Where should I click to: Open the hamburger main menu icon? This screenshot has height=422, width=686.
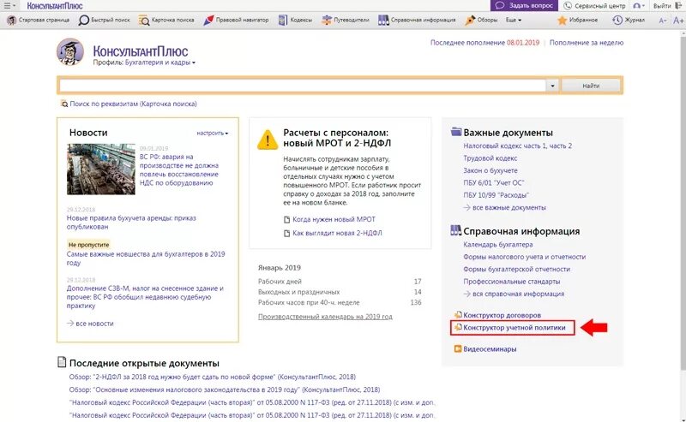9,6
